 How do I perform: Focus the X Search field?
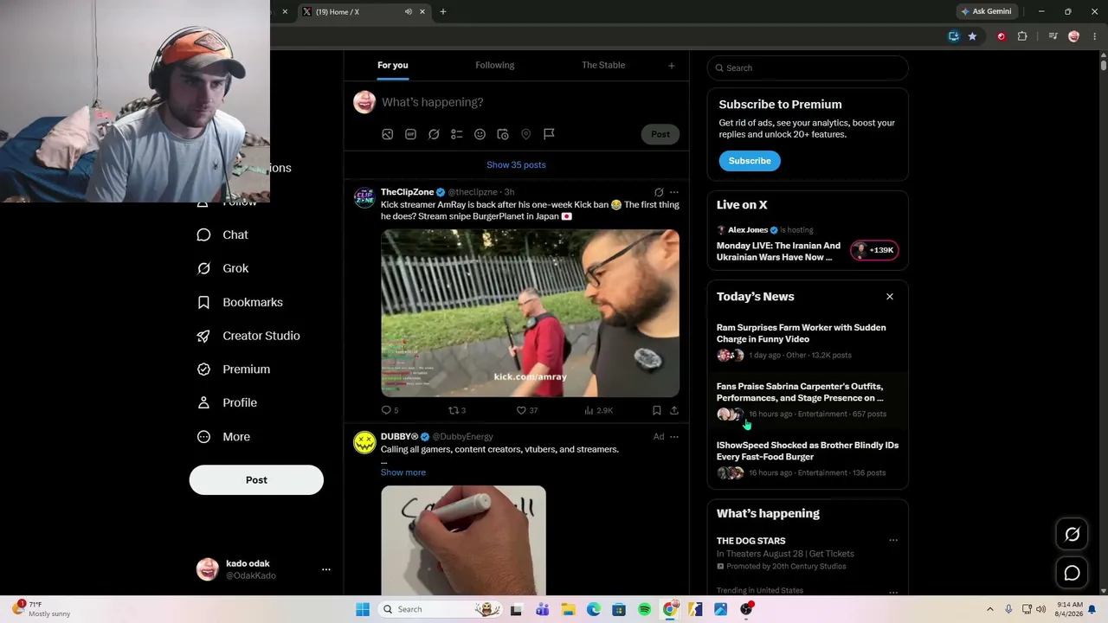click(808, 68)
